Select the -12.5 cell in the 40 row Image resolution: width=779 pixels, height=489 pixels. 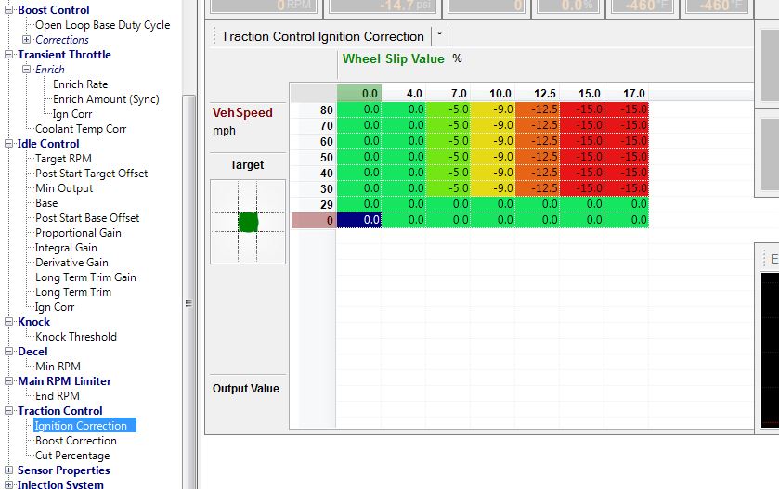(x=537, y=173)
